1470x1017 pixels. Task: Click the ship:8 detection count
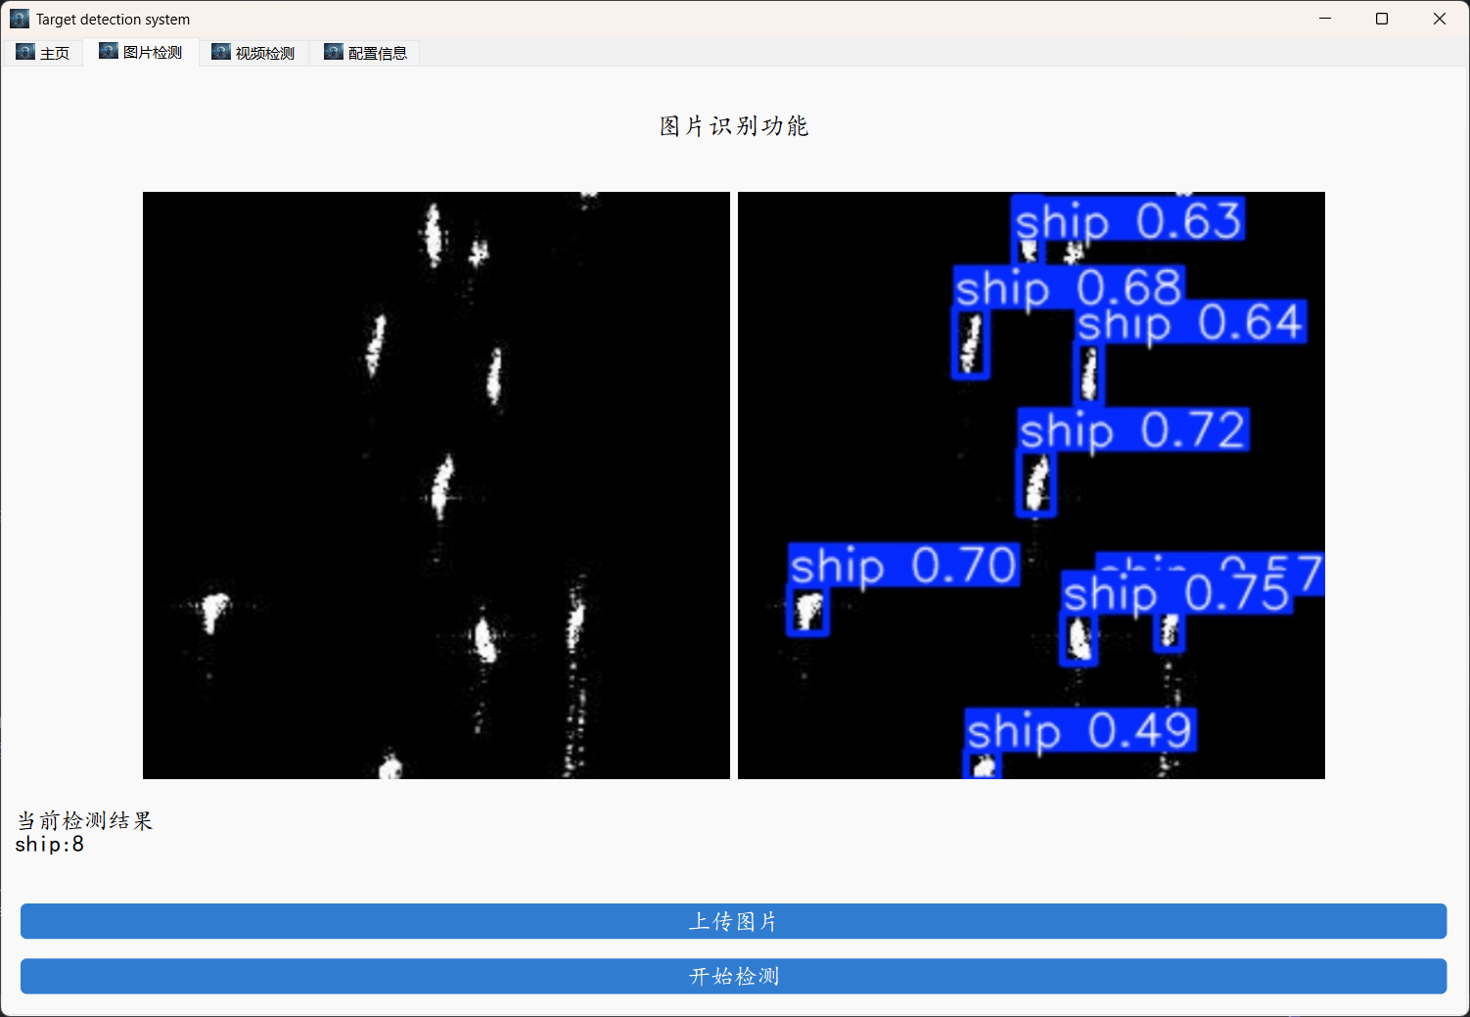point(48,844)
